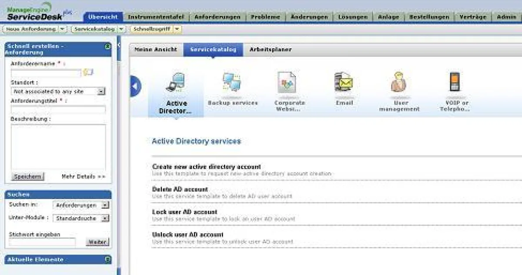
Task: Click the Email service category icon
Action: (344, 85)
